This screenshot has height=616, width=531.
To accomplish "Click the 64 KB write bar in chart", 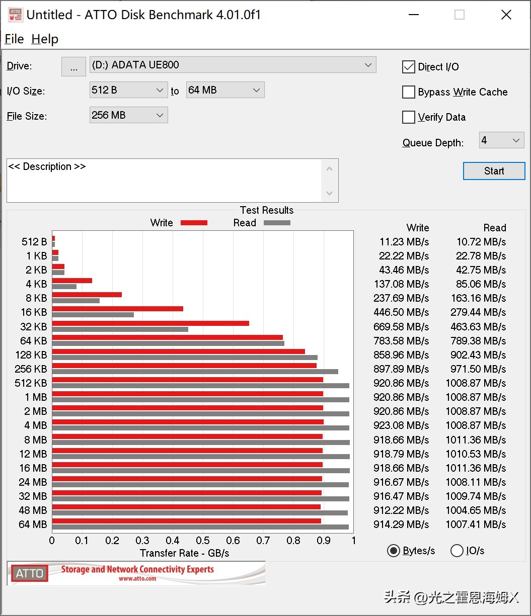I will point(168,338).
